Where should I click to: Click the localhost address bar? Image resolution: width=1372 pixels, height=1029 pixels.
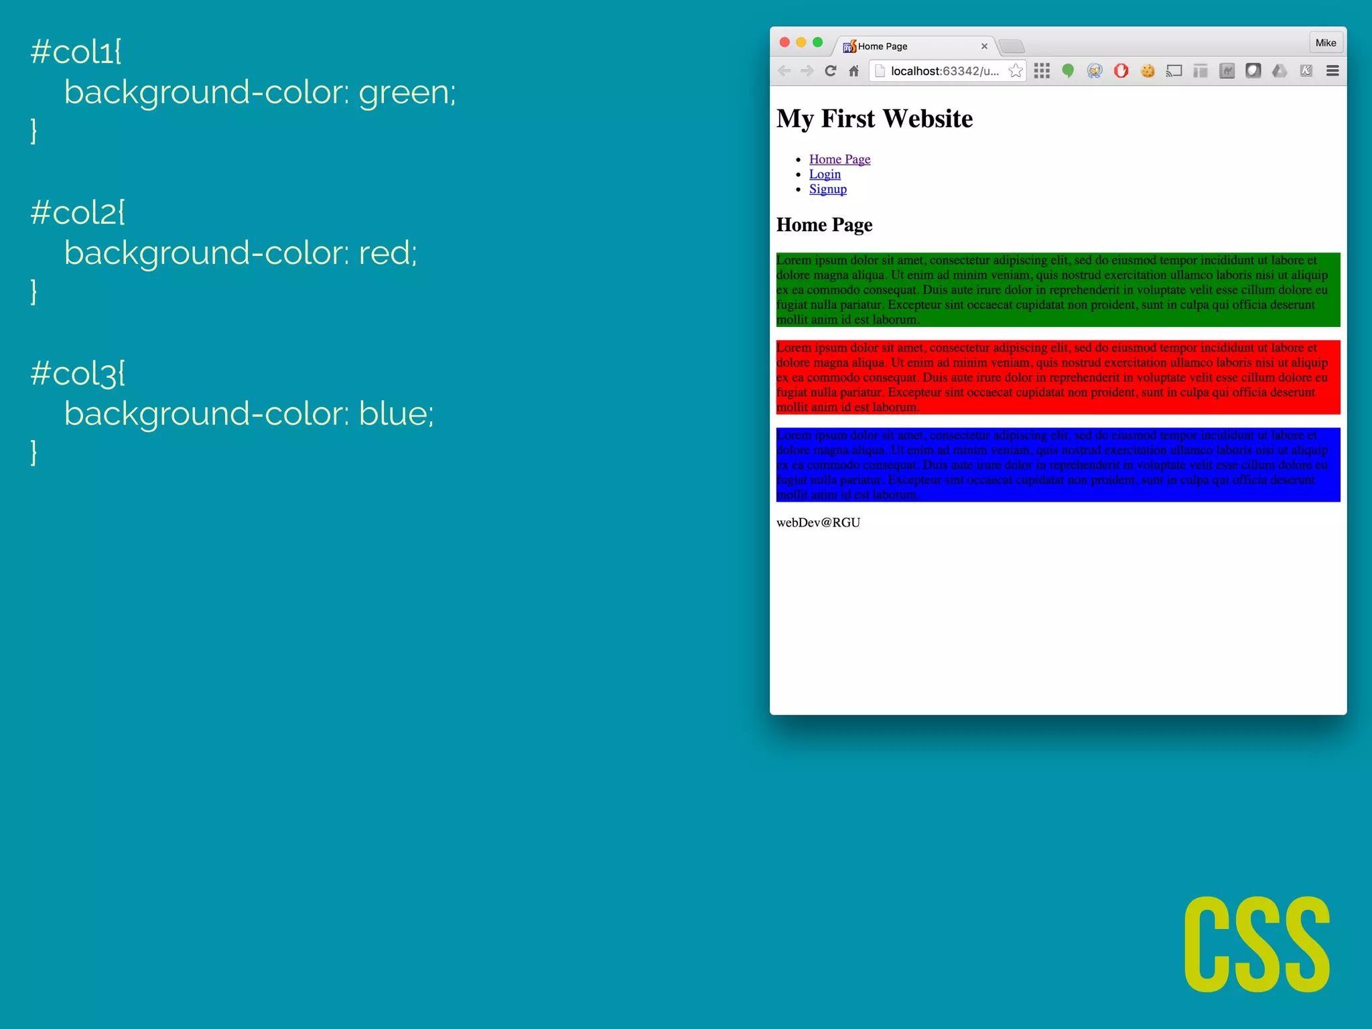pyautogui.click(x=945, y=71)
